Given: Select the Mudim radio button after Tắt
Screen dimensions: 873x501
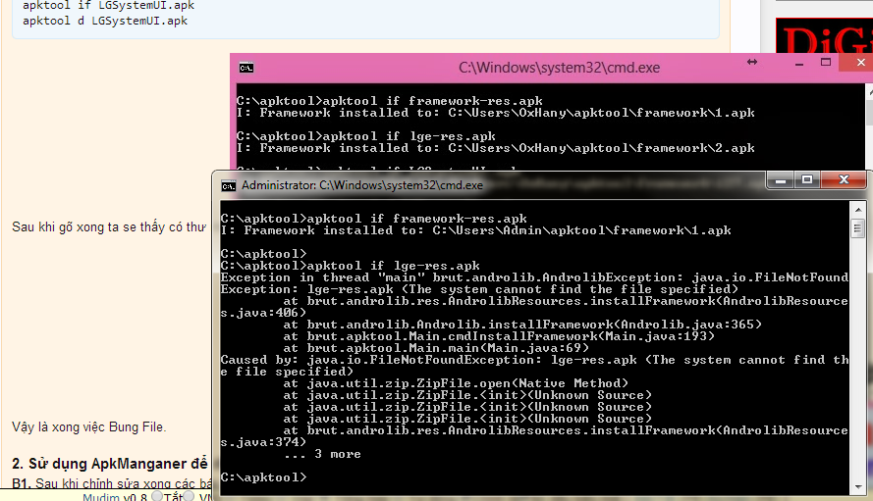Looking at the screenshot, I should [x=189, y=495].
